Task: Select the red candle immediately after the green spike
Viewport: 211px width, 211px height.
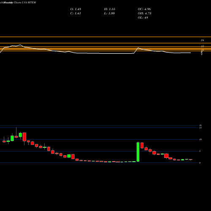Action: click(x=142, y=146)
